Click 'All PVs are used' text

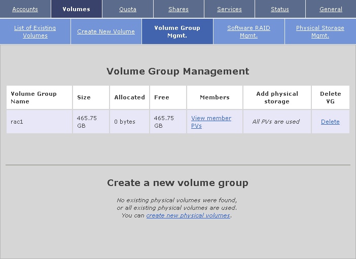(x=276, y=122)
